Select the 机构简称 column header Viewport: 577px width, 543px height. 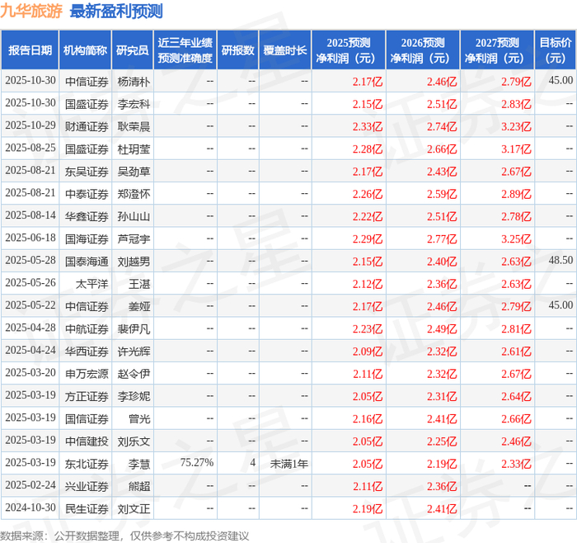tap(86, 50)
